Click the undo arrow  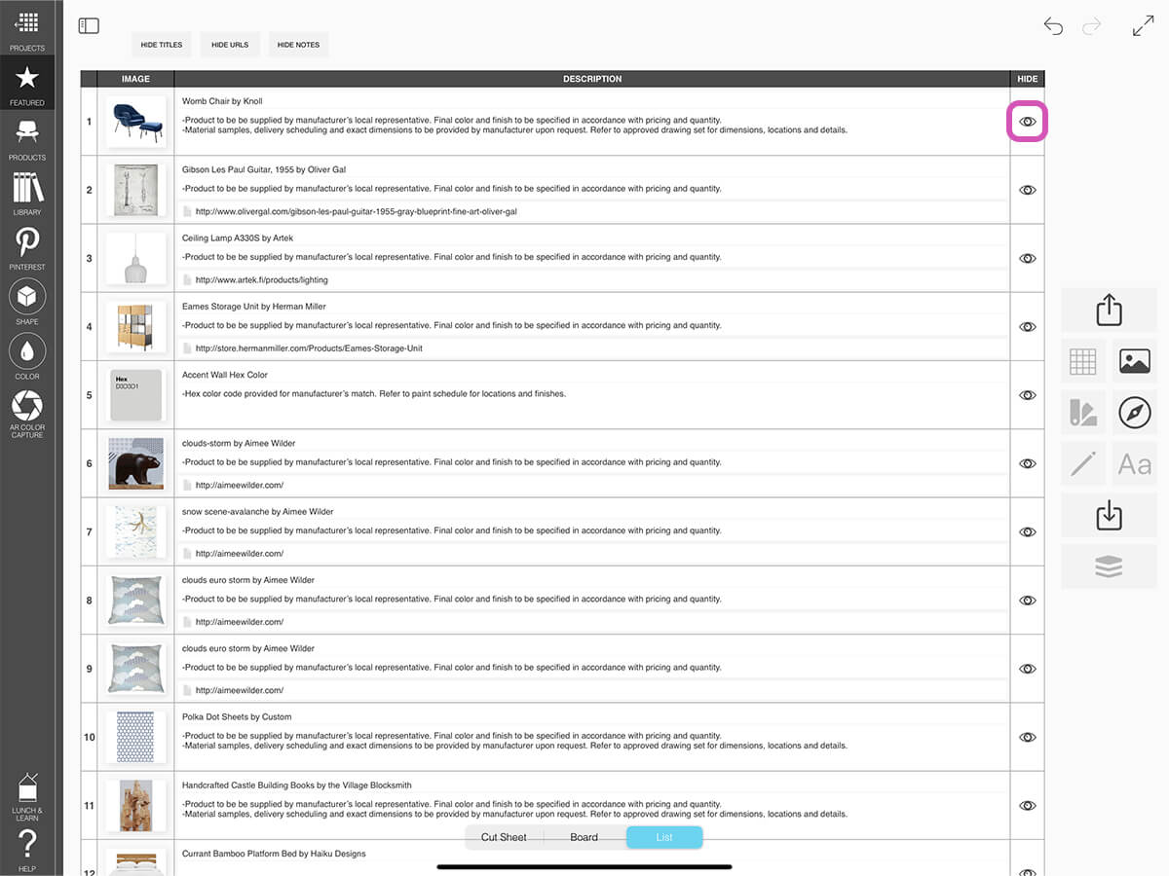[1053, 26]
